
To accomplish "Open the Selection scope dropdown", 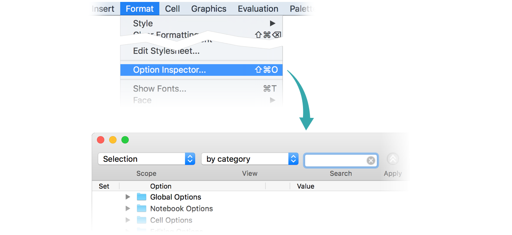I will point(147,159).
